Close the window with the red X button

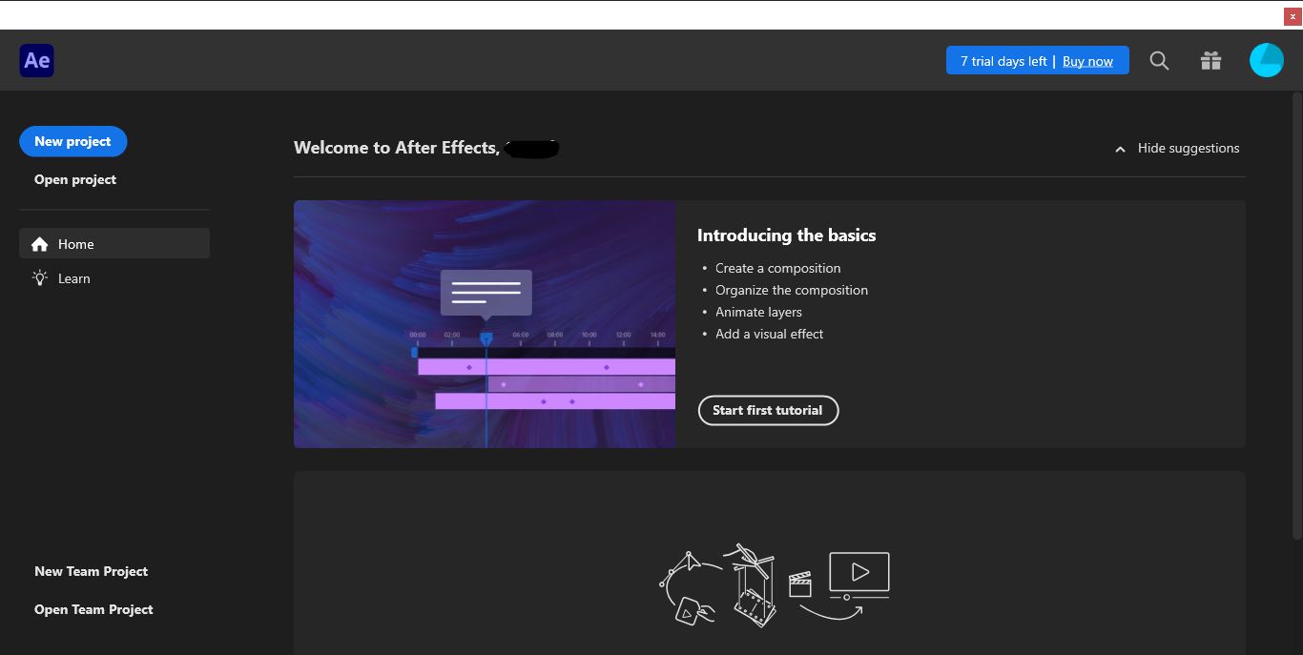tap(1293, 16)
